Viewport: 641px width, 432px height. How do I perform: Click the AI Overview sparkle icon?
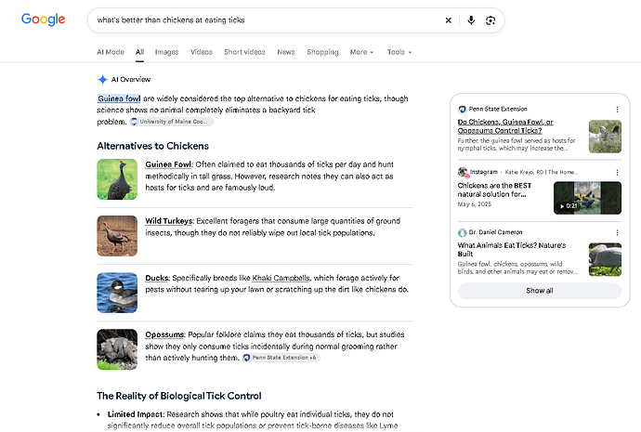pyautogui.click(x=102, y=79)
